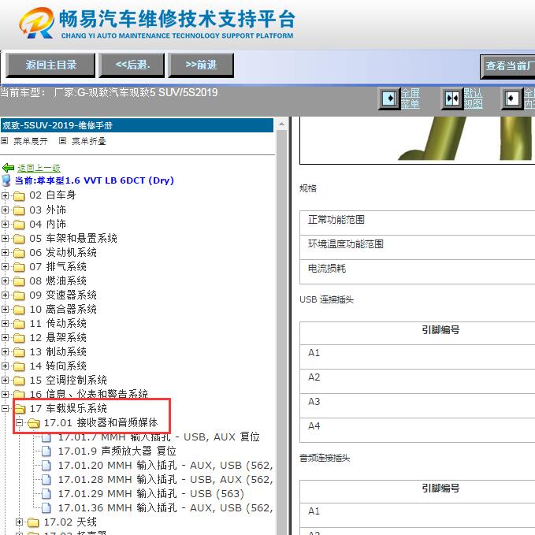535x535 pixels.
Task: Follow the 返回上一级 link
Action: pyautogui.click(x=39, y=168)
